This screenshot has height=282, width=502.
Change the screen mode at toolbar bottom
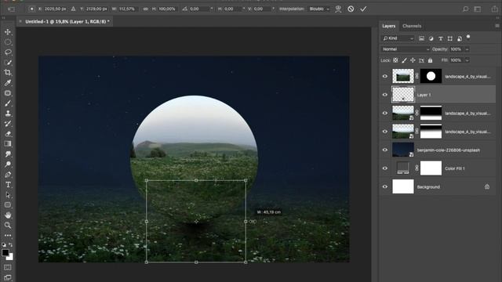point(8,277)
